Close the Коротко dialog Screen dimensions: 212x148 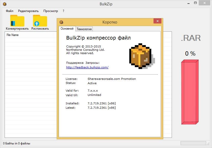157,21
